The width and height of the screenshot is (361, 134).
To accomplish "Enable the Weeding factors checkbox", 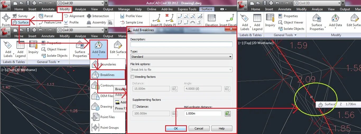I will pos(133,77).
